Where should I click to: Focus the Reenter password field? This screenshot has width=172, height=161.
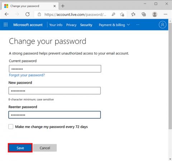54,115
